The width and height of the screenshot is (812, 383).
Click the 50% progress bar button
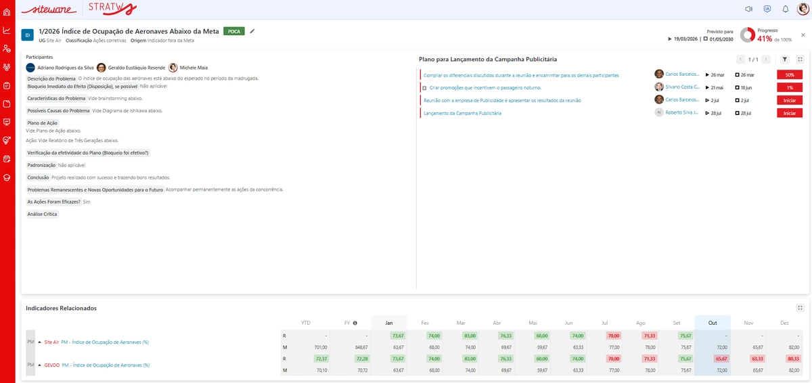790,74
